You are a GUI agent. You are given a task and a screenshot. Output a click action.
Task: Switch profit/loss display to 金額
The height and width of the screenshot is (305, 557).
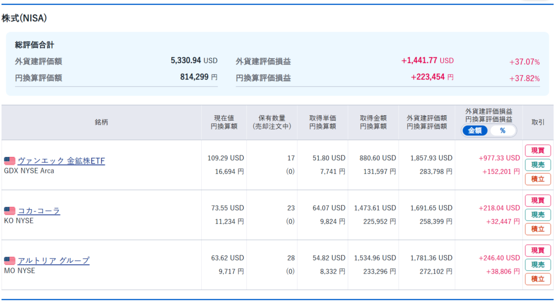[x=475, y=130]
